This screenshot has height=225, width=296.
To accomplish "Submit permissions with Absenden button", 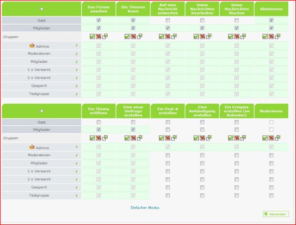I will click(x=276, y=214).
